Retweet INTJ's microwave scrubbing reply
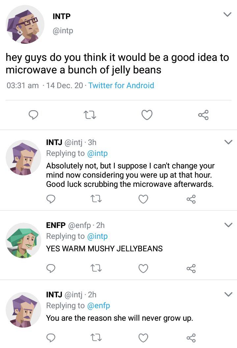 pos(97,199)
